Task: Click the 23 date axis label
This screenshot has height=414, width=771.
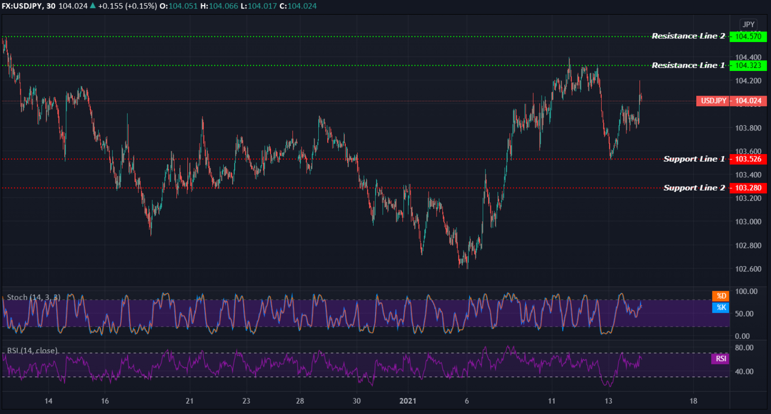Action: point(246,401)
